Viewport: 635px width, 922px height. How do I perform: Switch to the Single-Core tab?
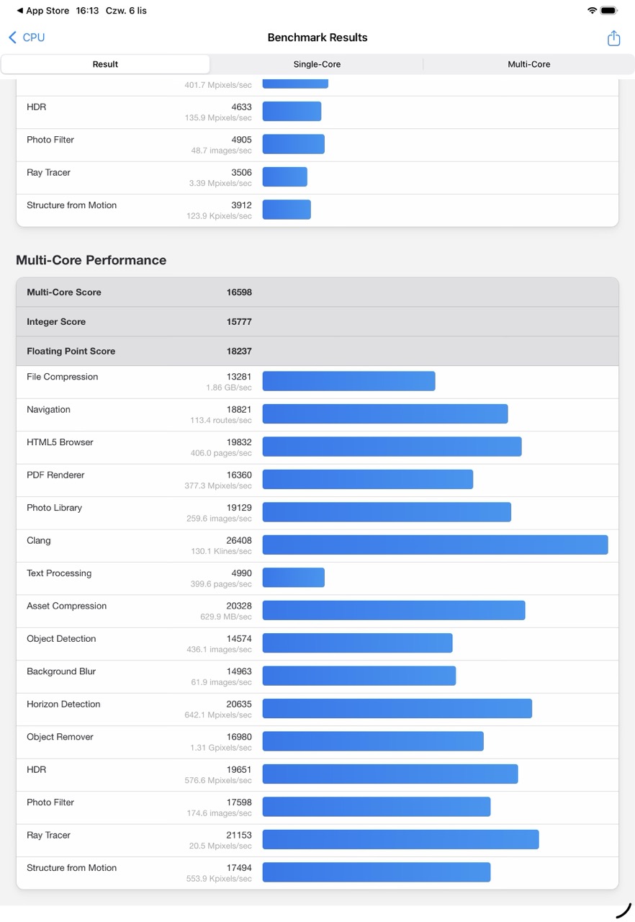click(x=317, y=64)
